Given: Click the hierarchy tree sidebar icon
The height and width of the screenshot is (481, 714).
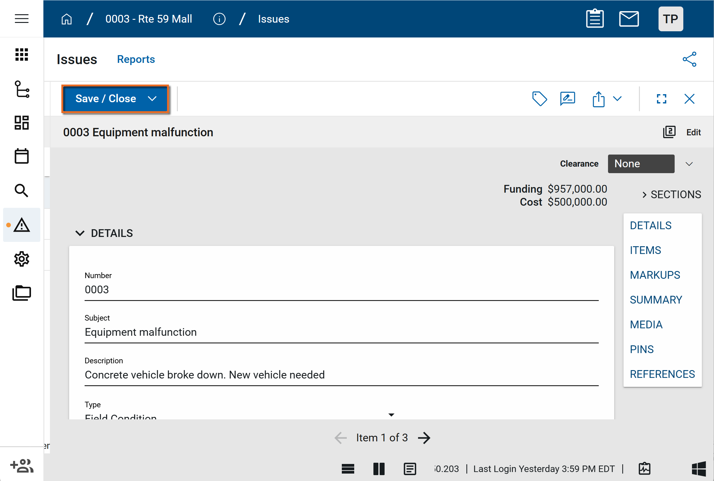Looking at the screenshot, I should tap(22, 89).
